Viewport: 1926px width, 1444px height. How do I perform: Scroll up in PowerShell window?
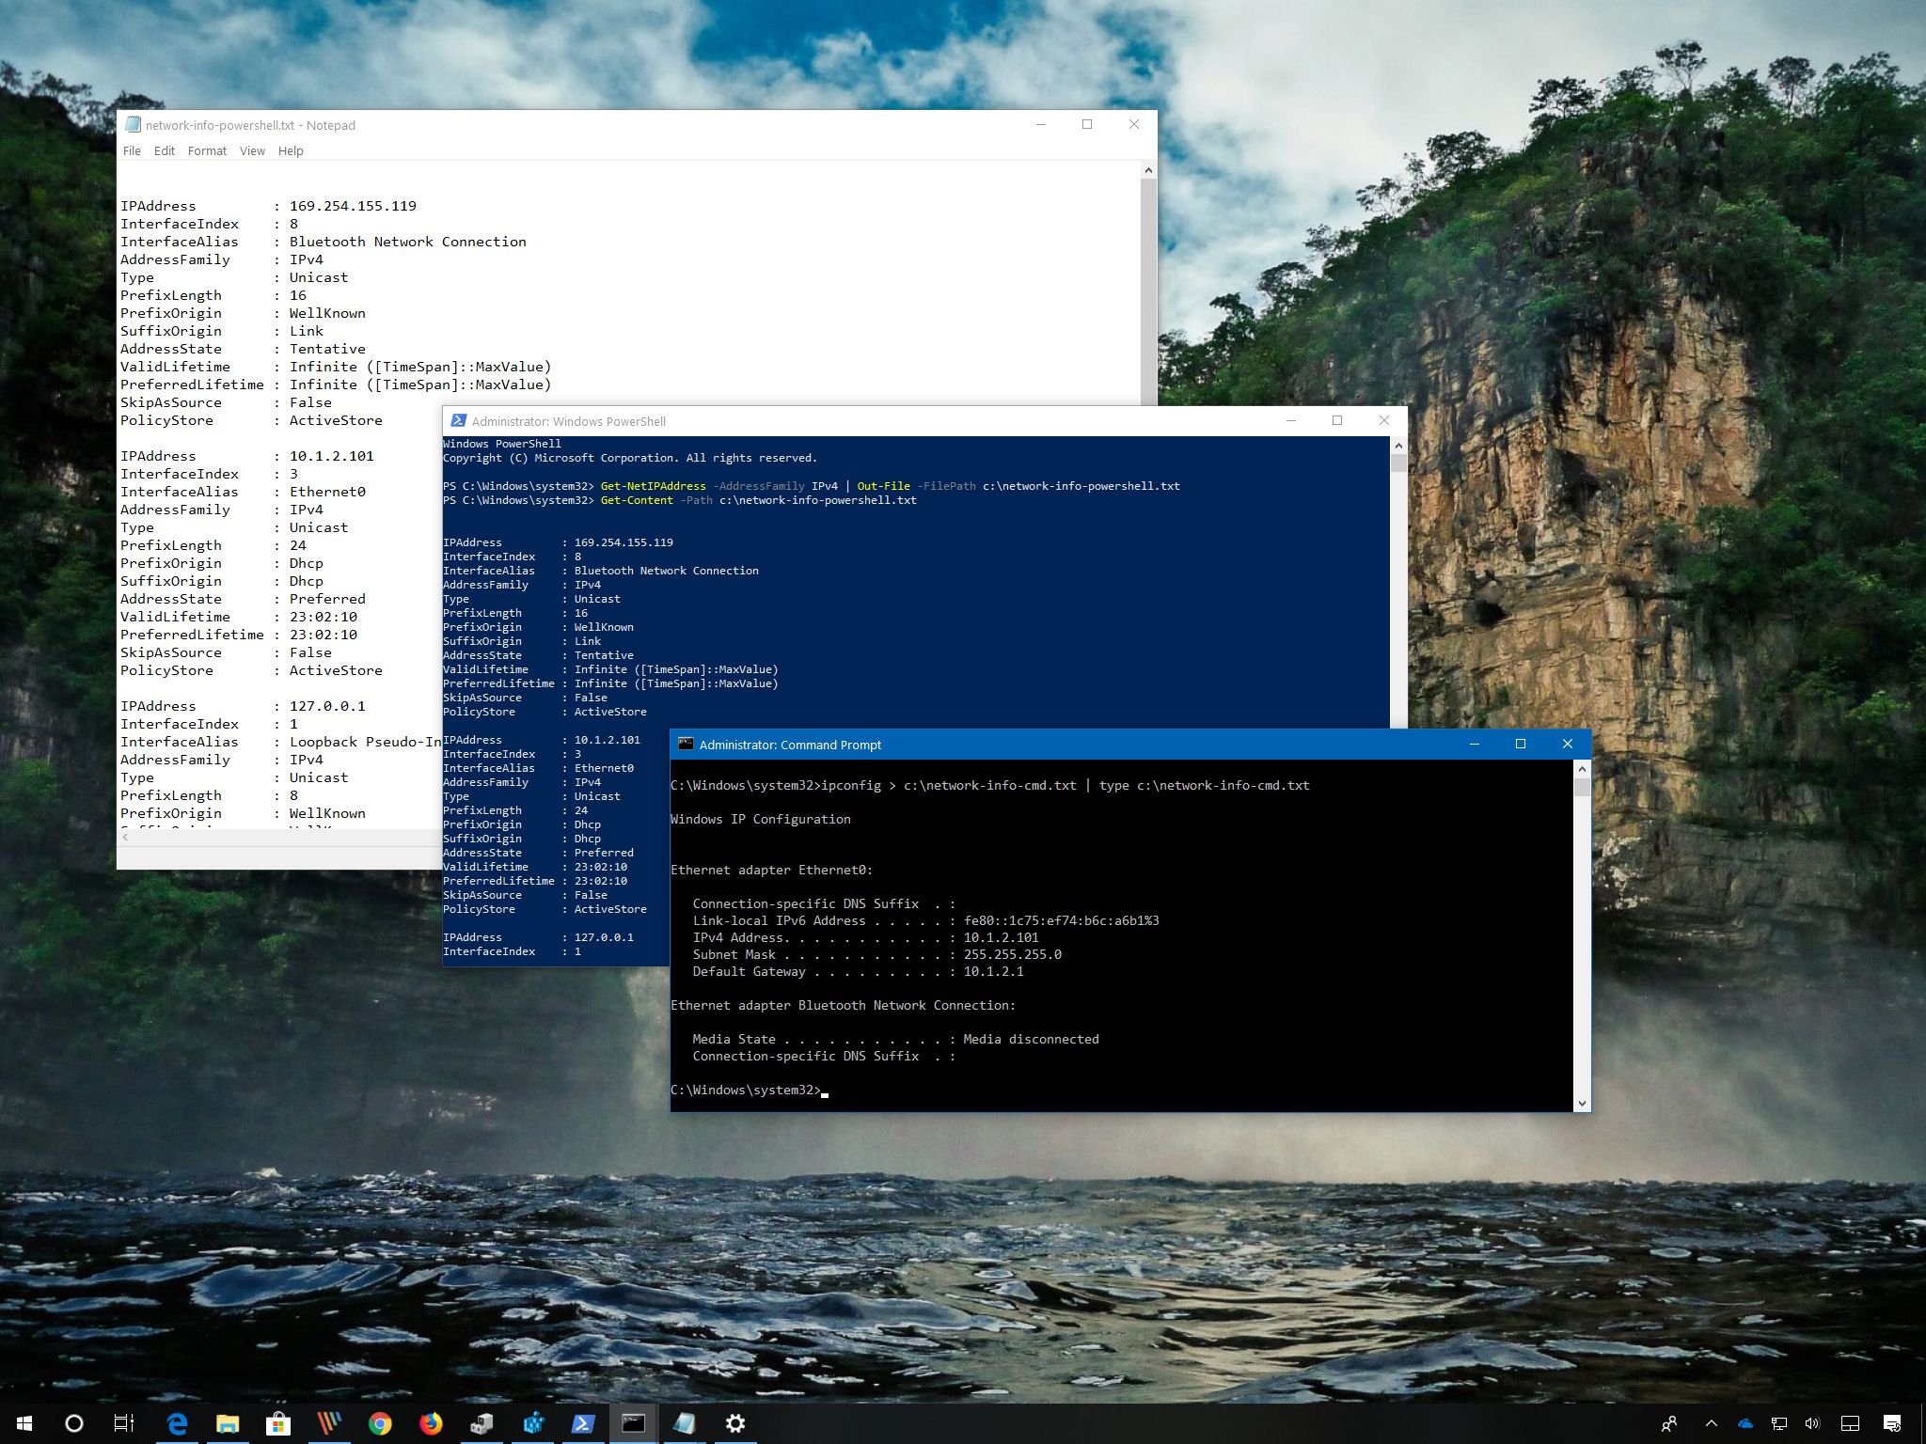pyautogui.click(x=1396, y=446)
